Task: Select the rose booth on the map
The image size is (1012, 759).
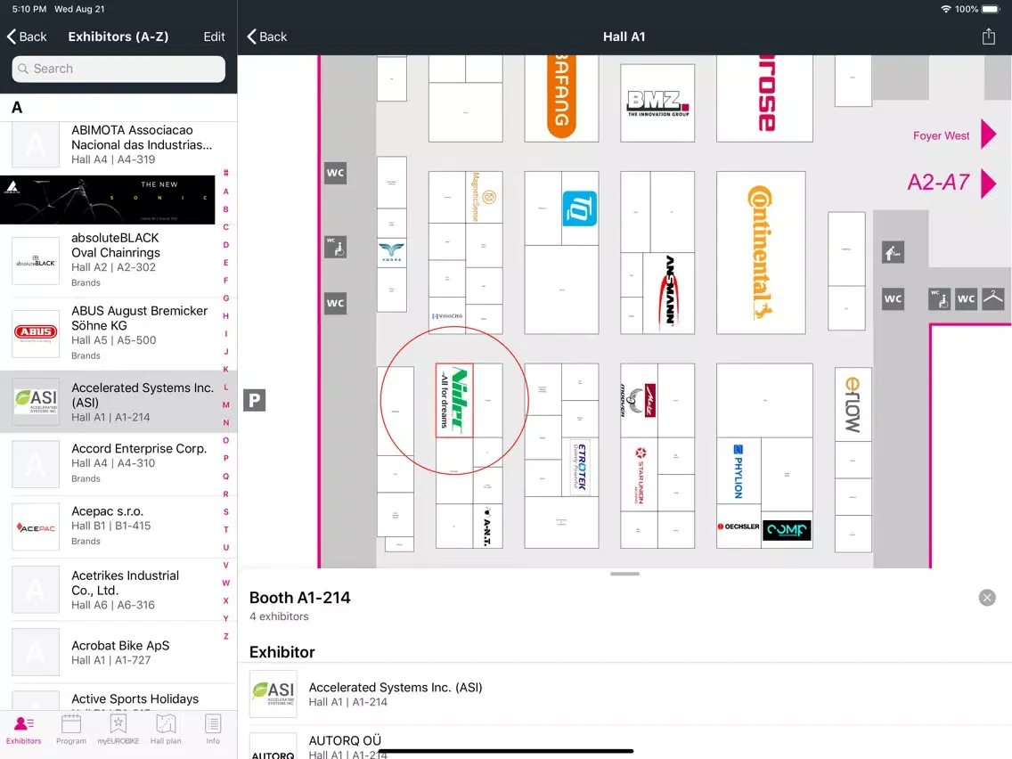Action: pos(765,97)
